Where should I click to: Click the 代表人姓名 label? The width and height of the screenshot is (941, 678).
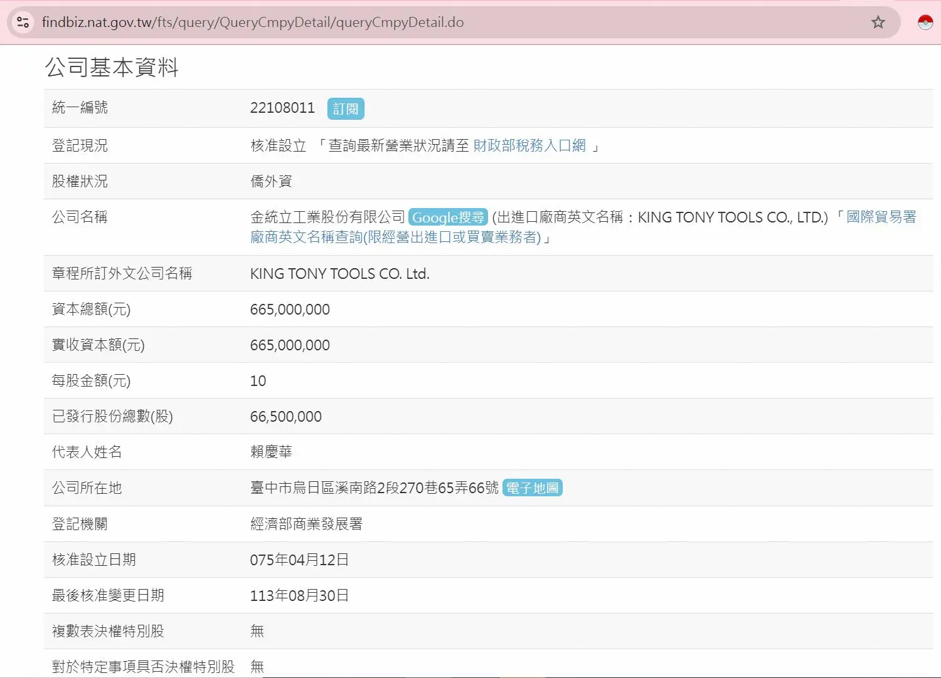tap(87, 452)
